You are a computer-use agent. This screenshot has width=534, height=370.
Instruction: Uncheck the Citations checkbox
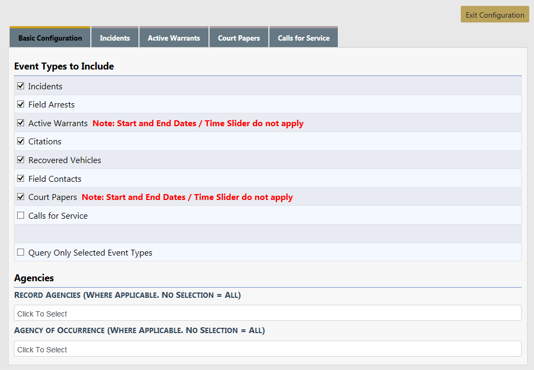(x=21, y=141)
